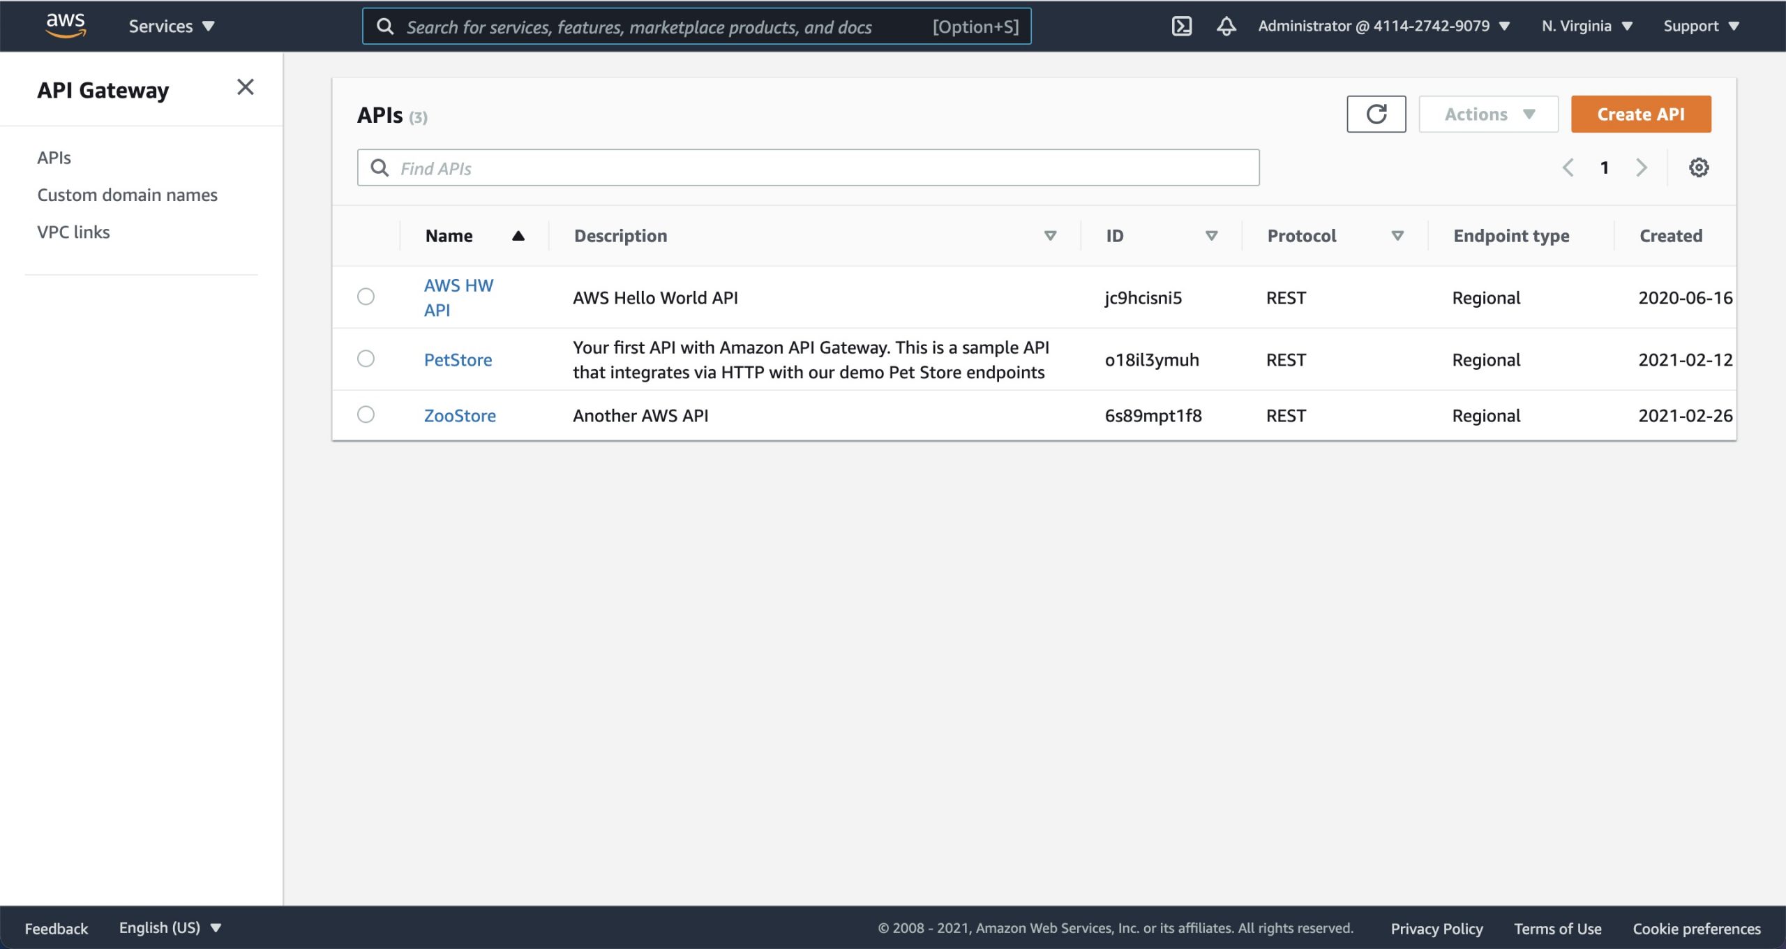Click the Name column header
The image size is (1786, 949).
449,236
